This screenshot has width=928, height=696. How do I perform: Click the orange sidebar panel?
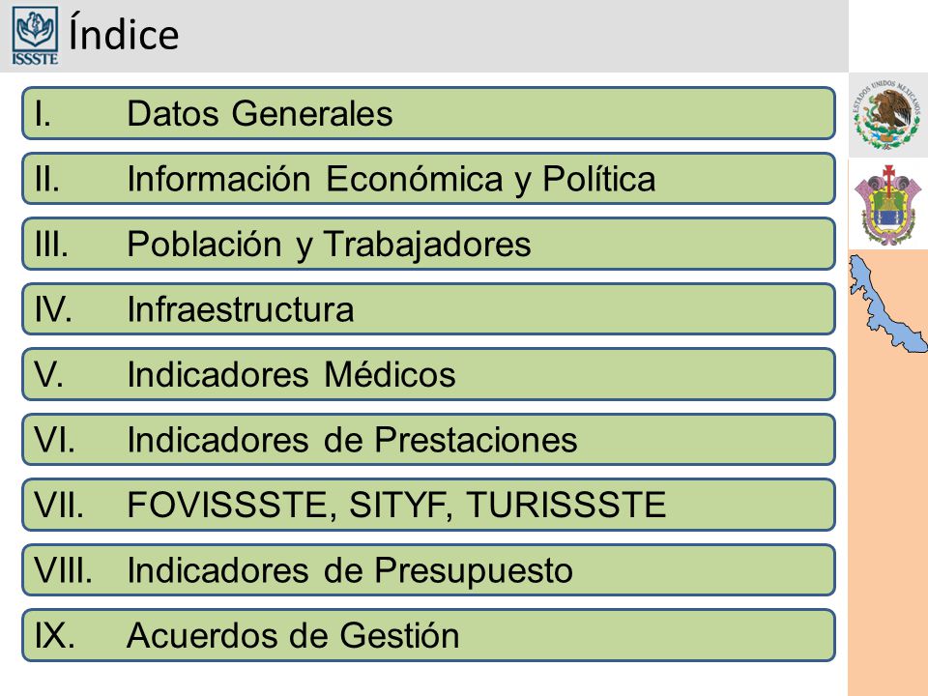[887, 521]
